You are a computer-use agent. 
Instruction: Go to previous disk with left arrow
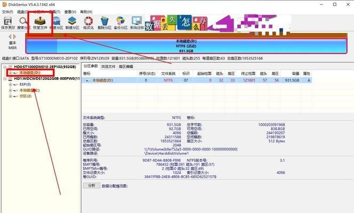pos(10,36)
